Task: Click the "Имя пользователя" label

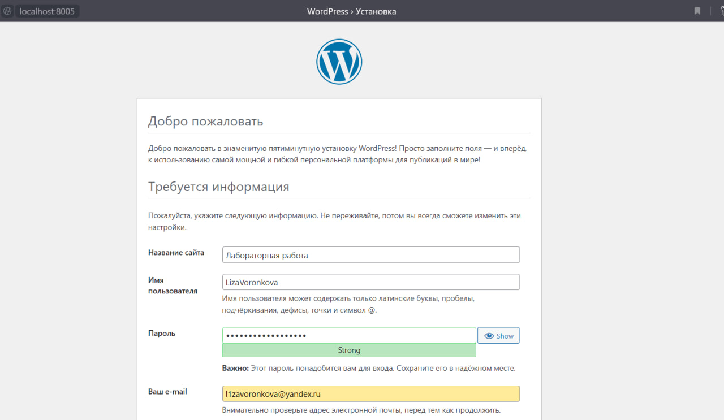Action: point(173,285)
